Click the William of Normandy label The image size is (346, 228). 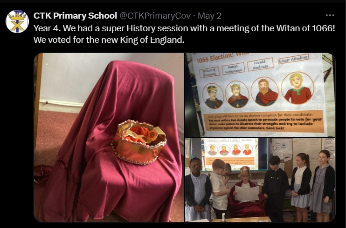tap(209, 72)
